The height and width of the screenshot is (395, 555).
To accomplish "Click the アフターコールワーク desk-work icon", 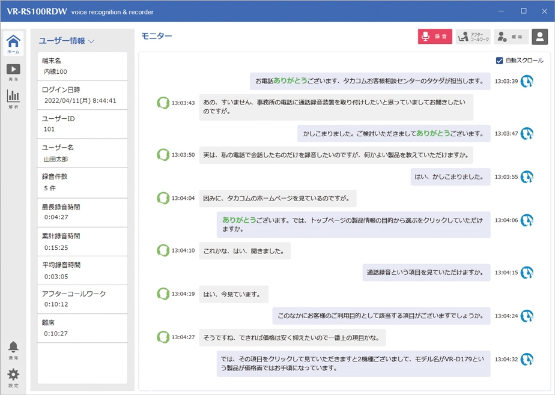I will point(462,36).
